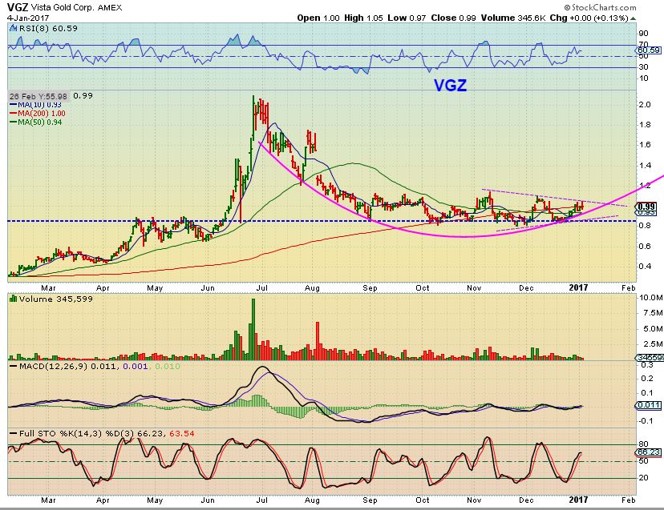
Task: Click the blue line marker before MA(10)
Action: (13, 104)
